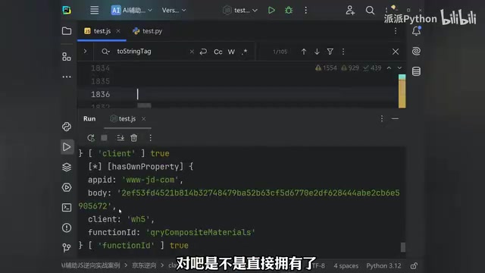Stop the running process
Image resolution: width=485 pixels, height=273 pixels.
(x=105, y=138)
